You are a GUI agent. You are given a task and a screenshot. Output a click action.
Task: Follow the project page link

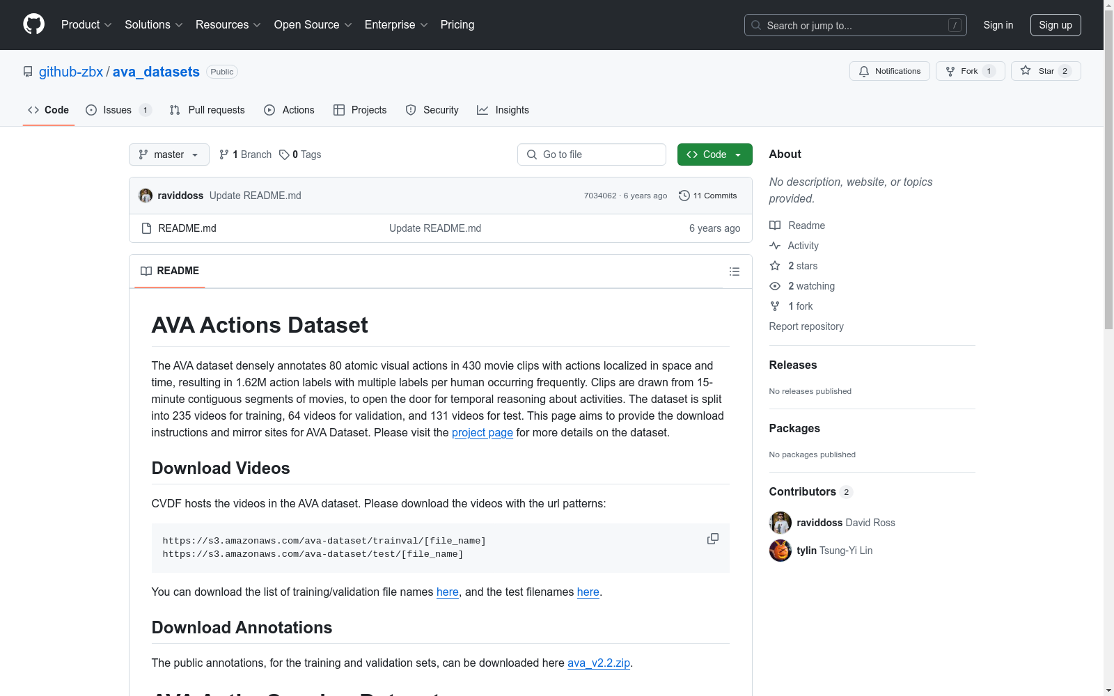(x=483, y=432)
